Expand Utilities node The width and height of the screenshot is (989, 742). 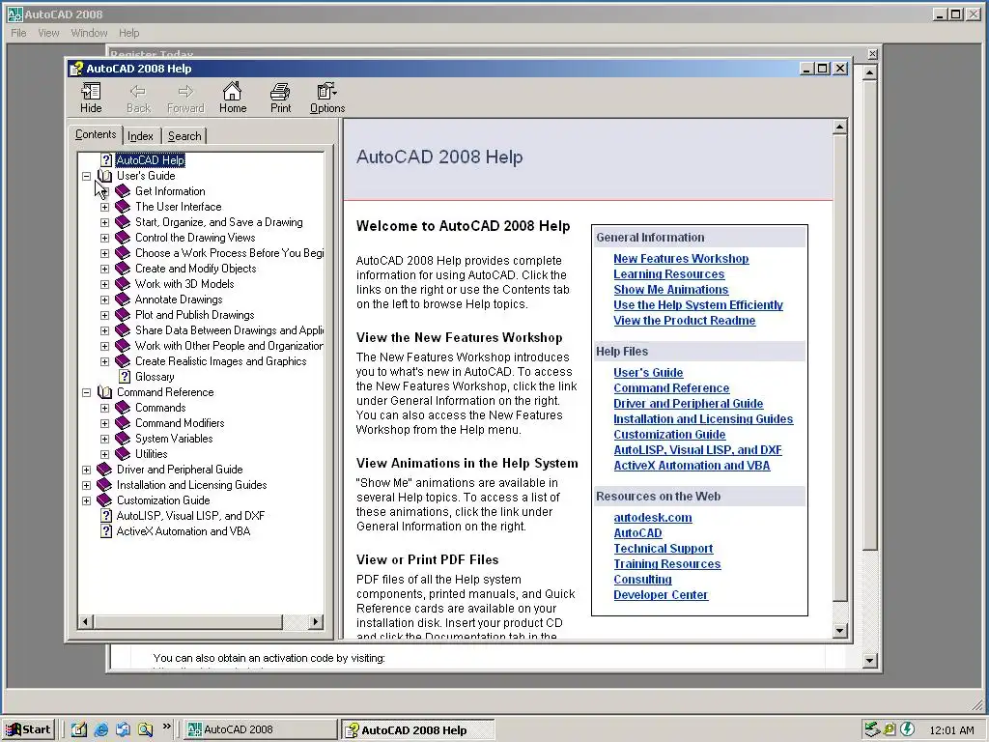[104, 454]
